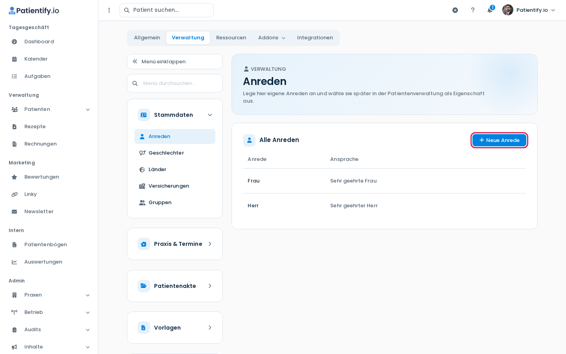
Task: Click the Rezepte document icon
Action: click(15, 127)
